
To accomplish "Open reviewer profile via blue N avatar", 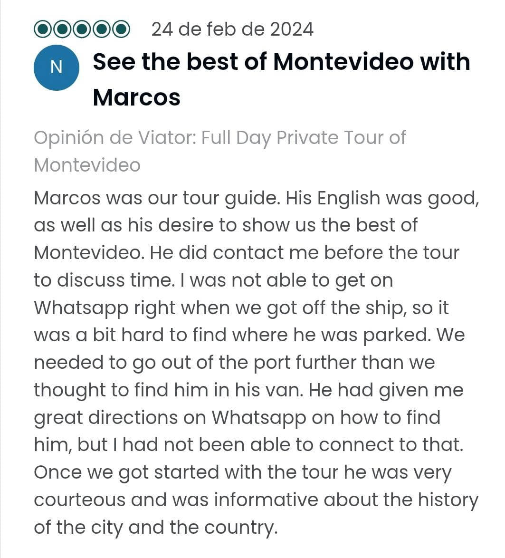I will coord(57,67).
